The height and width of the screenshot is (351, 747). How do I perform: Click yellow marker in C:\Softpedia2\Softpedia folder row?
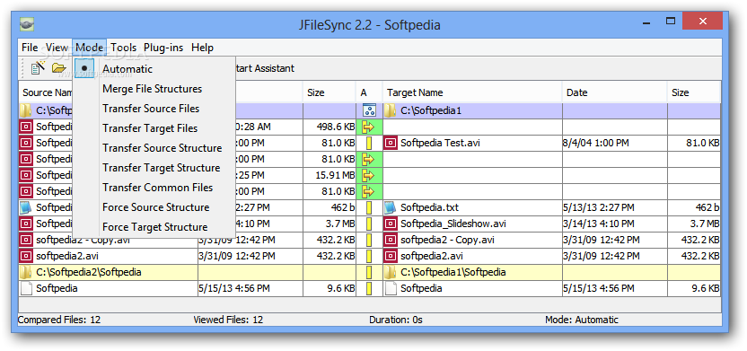pyautogui.click(x=369, y=272)
